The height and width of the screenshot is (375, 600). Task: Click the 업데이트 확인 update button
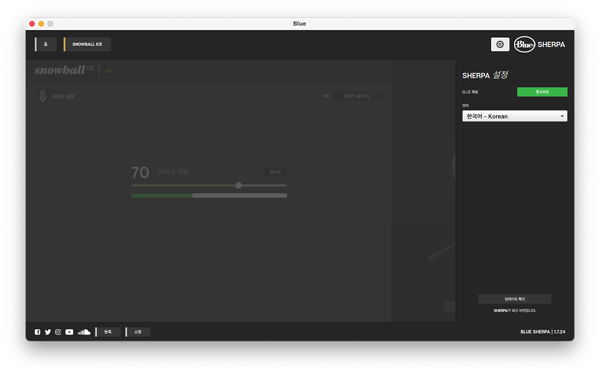(x=515, y=299)
